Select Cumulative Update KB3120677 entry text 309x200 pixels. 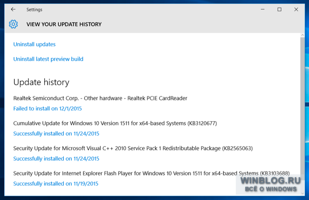[115, 123]
